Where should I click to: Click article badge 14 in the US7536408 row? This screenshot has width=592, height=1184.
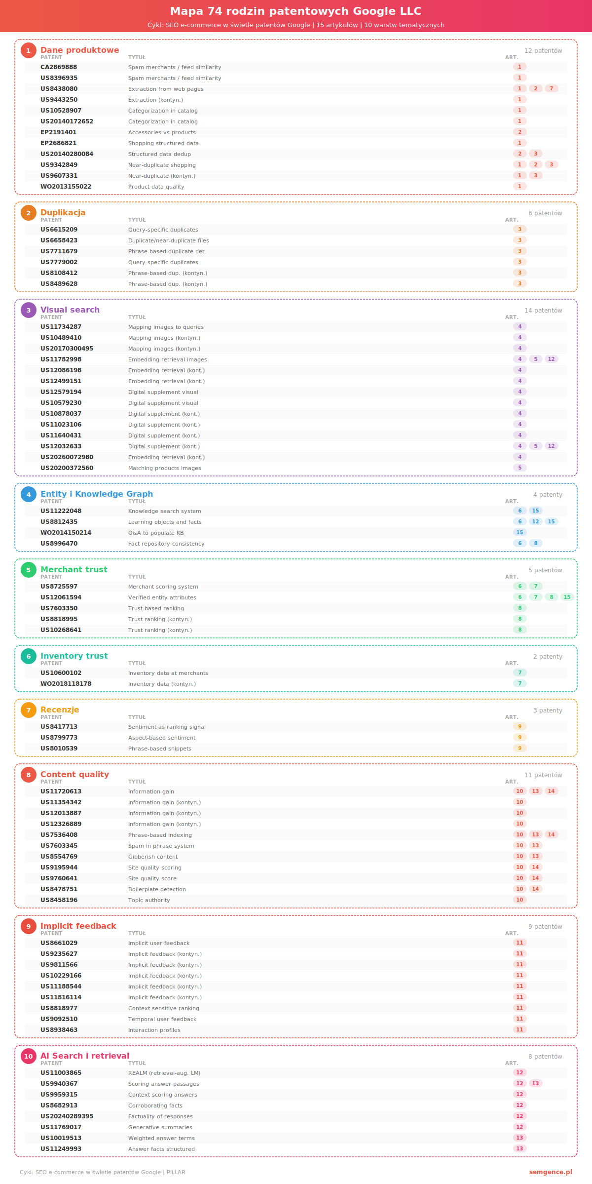[x=552, y=834]
